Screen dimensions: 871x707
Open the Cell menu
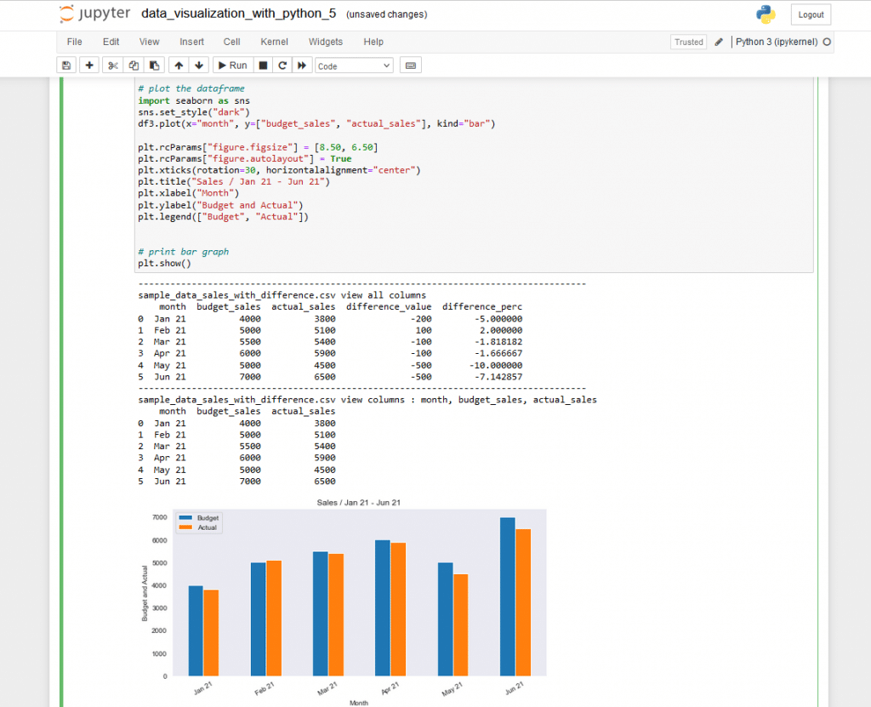231,42
